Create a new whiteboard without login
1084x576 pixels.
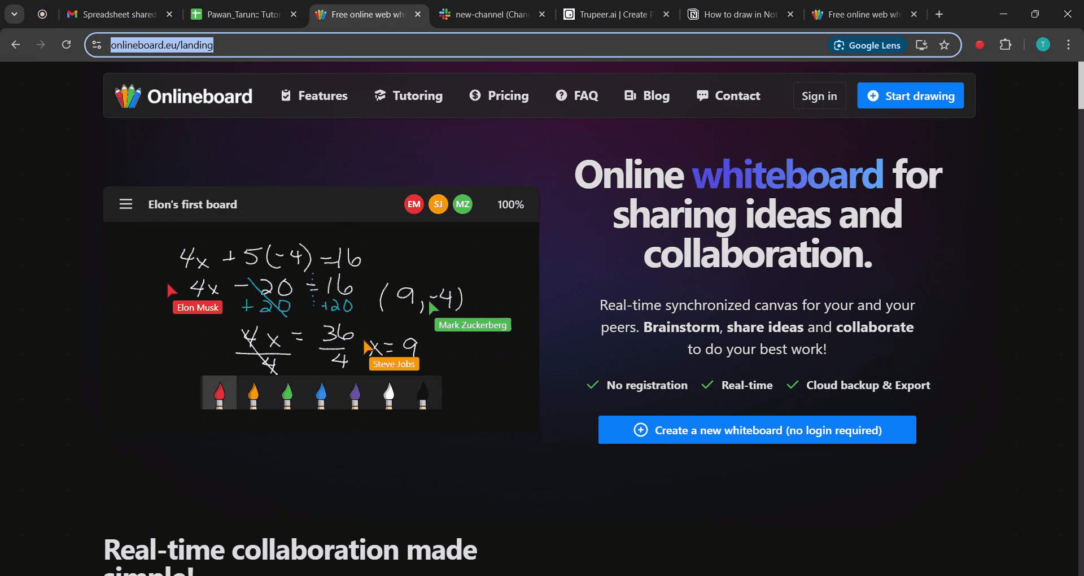click(757, 430)
